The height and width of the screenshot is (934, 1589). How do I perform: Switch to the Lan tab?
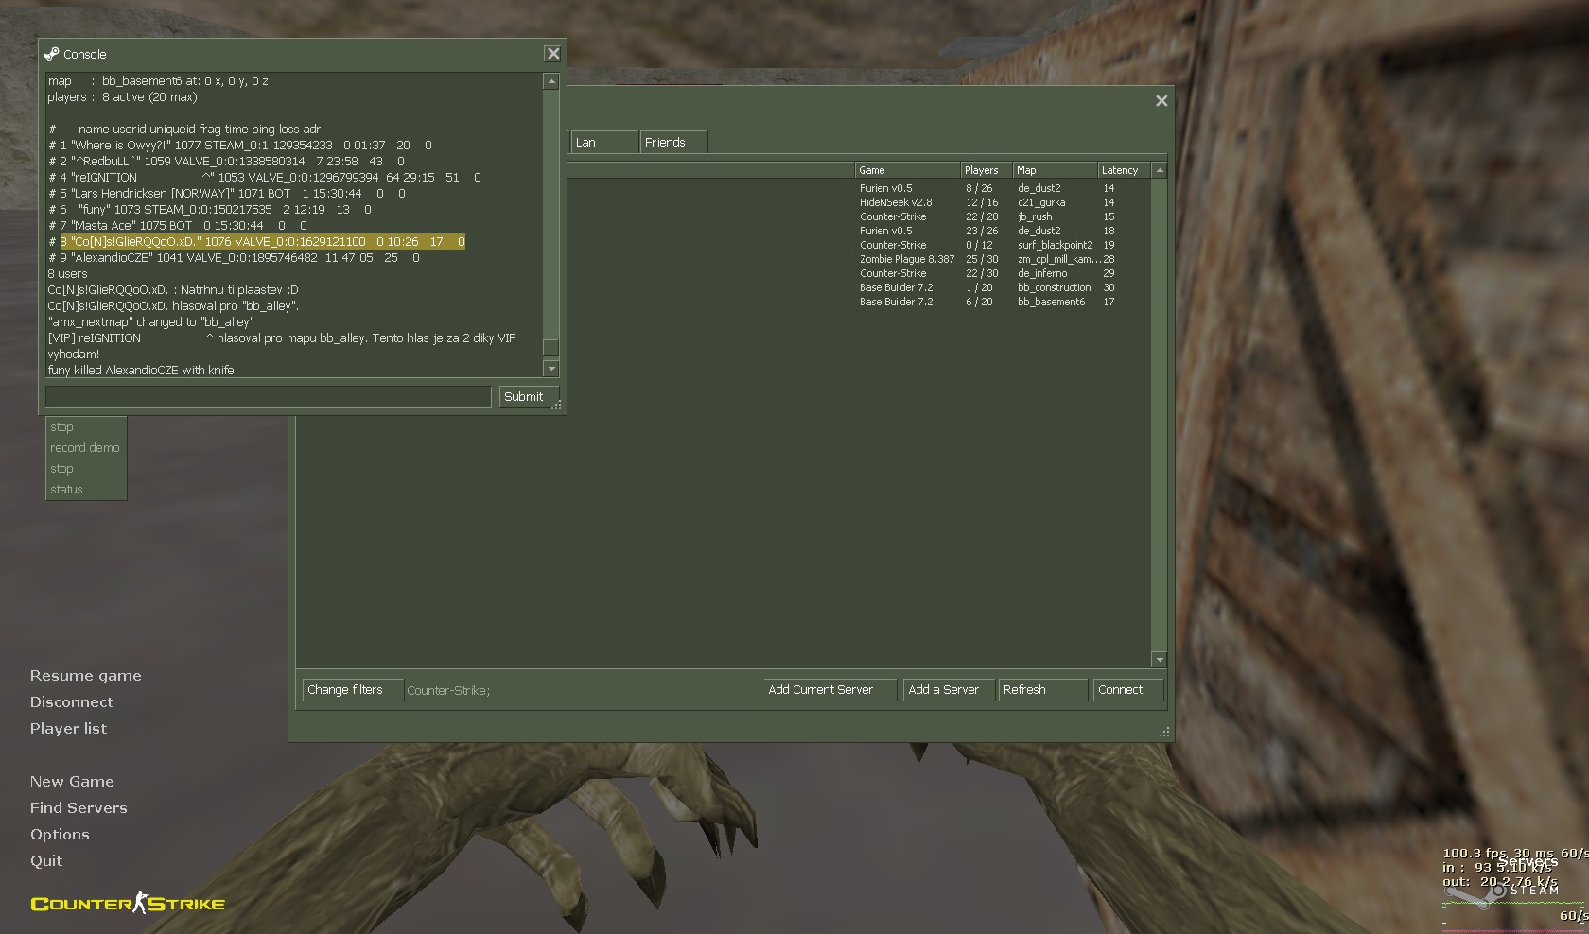604,142
